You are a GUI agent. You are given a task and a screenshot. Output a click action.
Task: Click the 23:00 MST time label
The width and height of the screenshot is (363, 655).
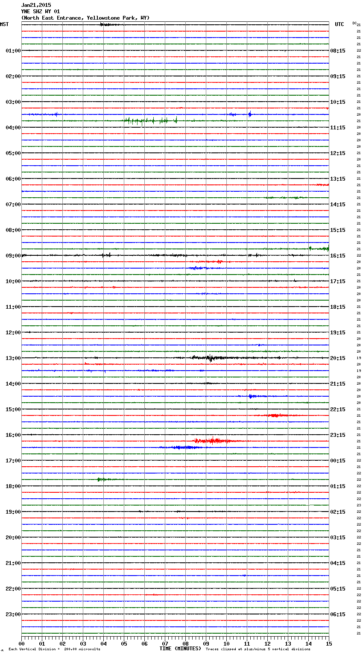click(13, 614)
